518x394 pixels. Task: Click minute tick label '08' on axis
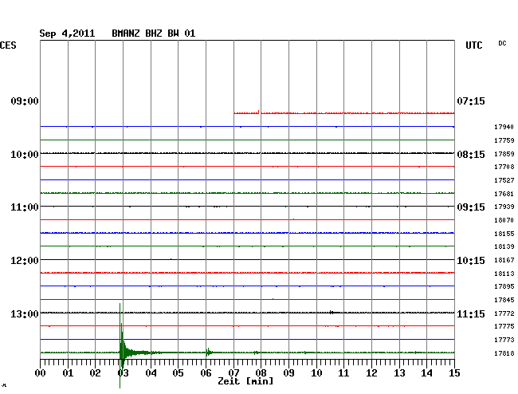coord(261,372)
